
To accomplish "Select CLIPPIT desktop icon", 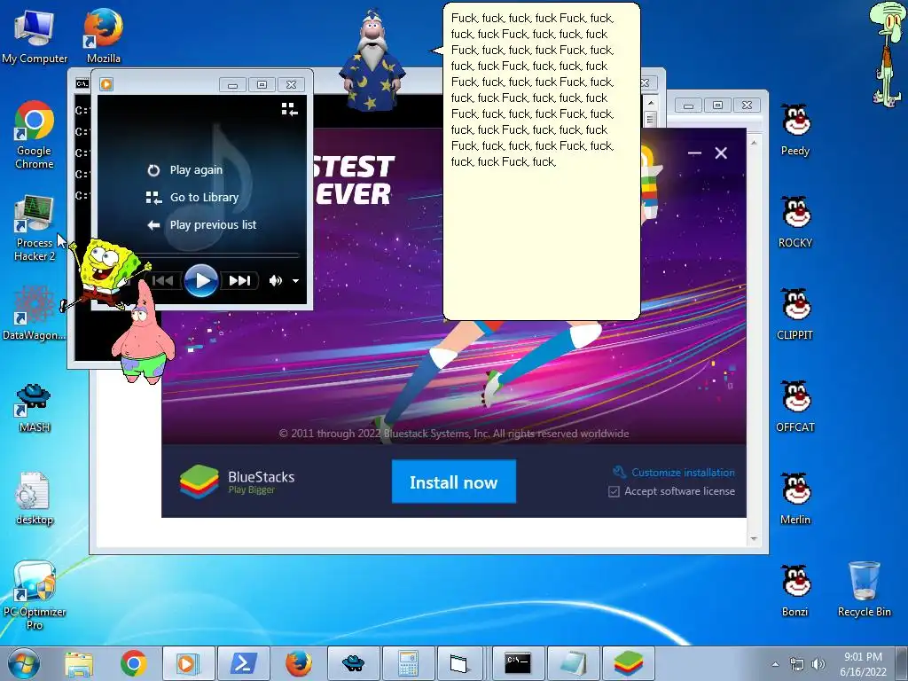I will click(795, 314).
